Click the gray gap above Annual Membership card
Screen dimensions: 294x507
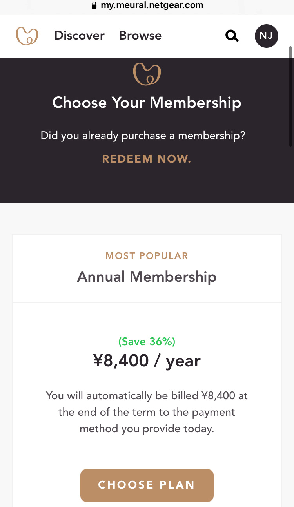pos(147,218)
